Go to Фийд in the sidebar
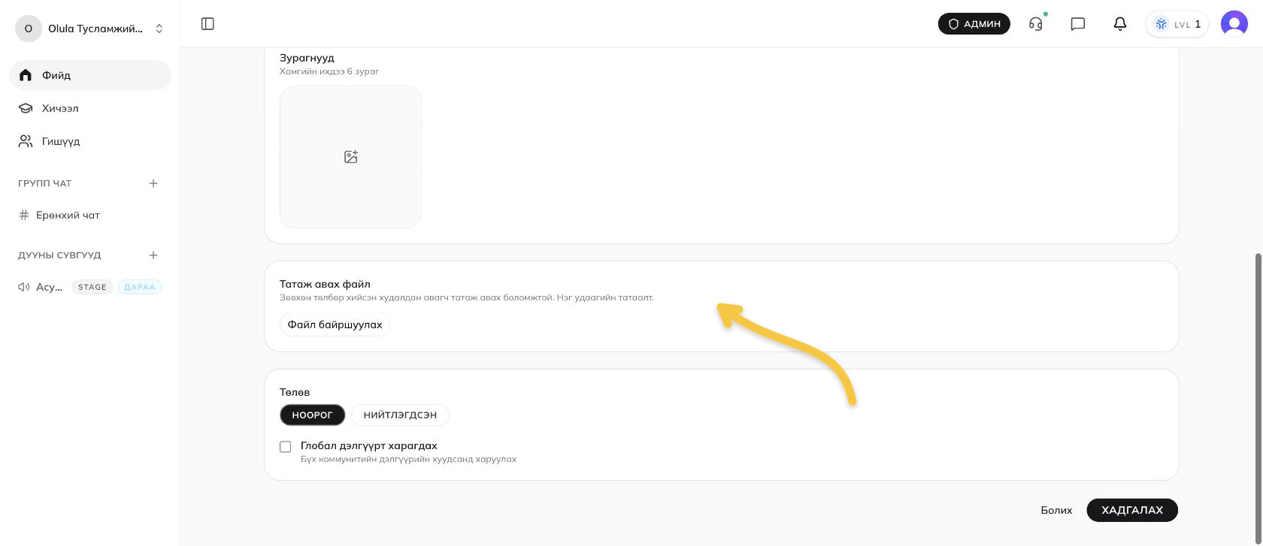Viewport: 1263px width, 546px height. coord(90,75)
